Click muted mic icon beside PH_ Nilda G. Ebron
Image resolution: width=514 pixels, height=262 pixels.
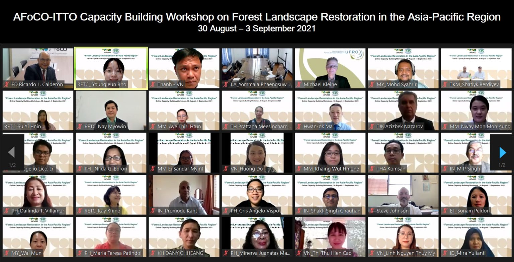[x=80, y=169]
